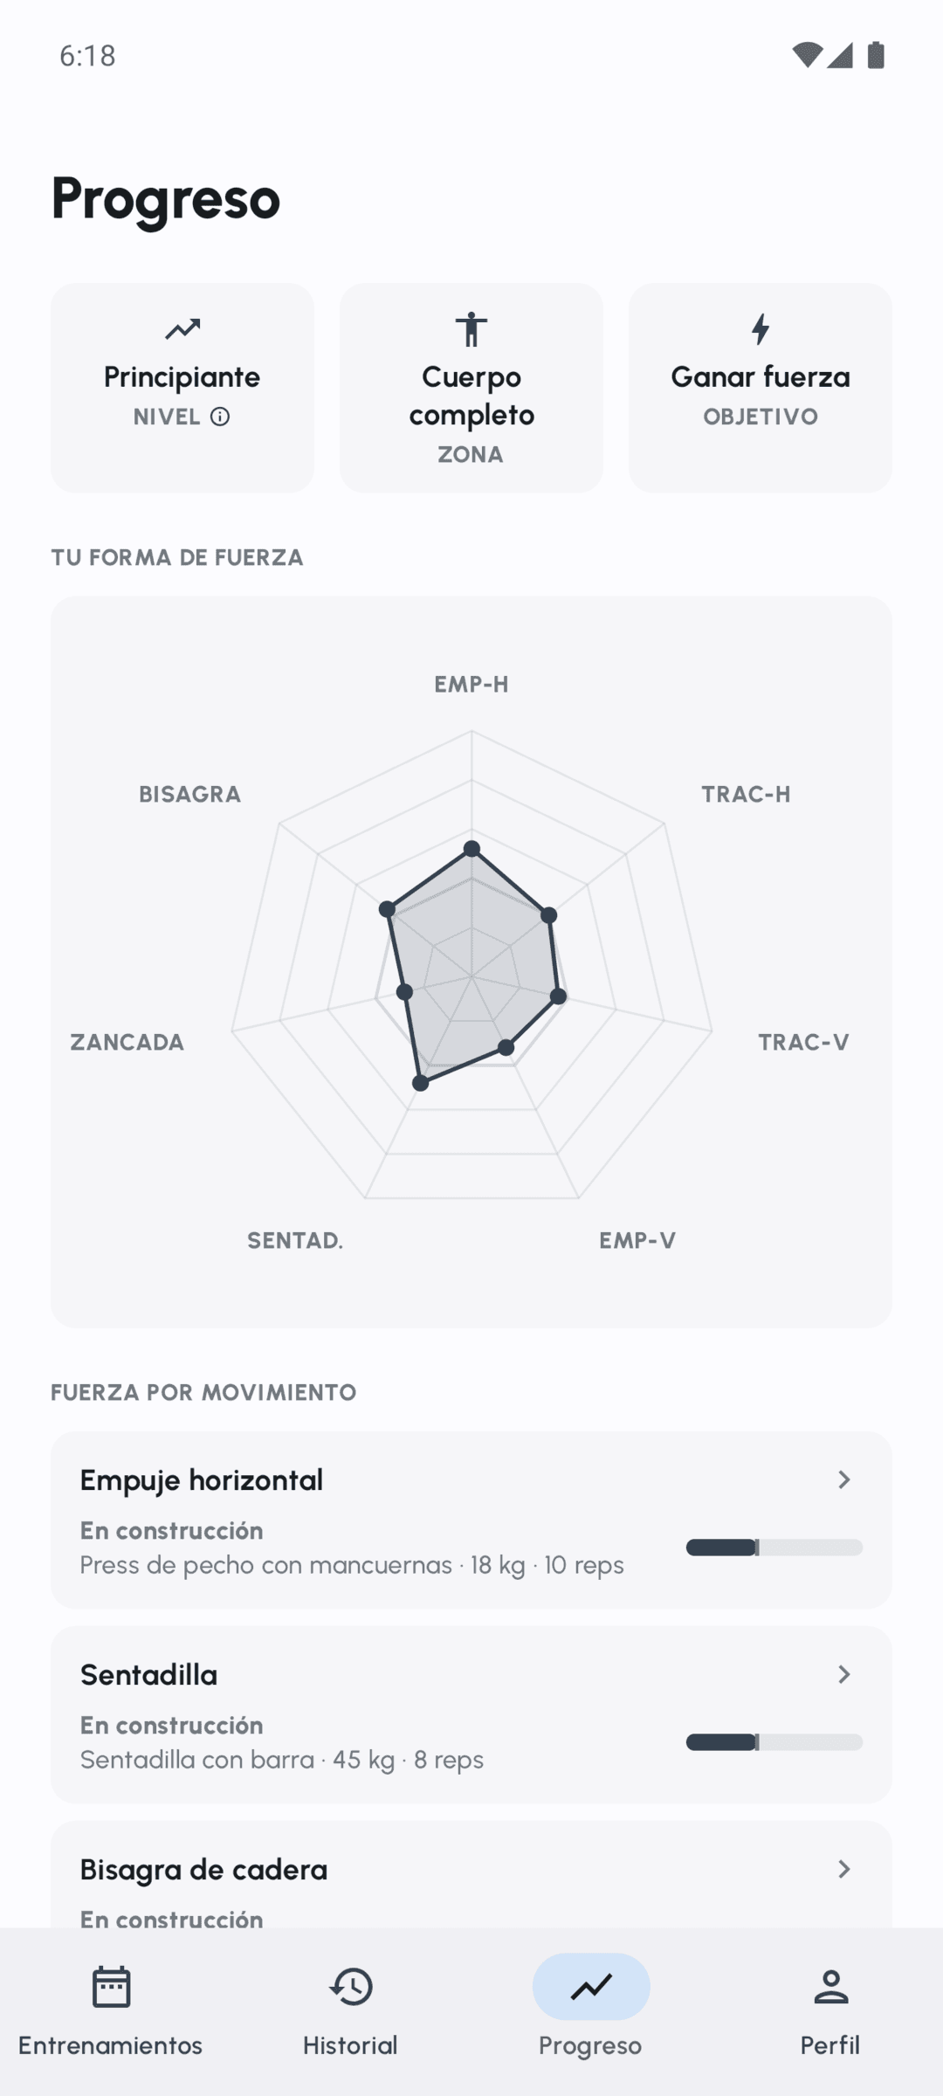Image resolution: width=943 pixels, height=2096 pixels.
Task: Click the Empuje horizontal progress bar
Action: 774,1548
